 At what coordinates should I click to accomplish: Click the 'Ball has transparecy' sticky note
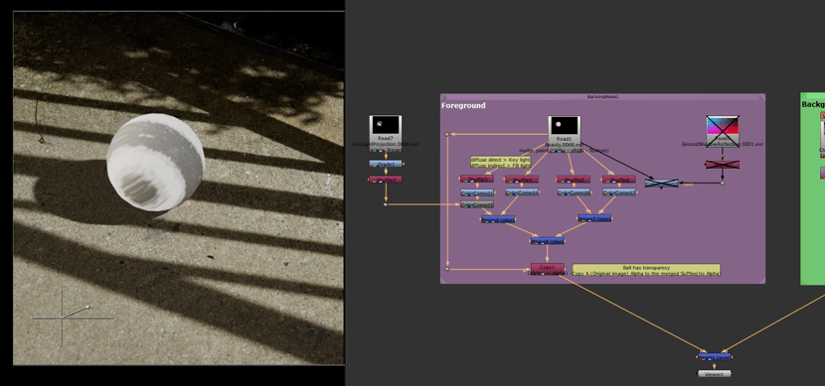[x=646, y=270]
